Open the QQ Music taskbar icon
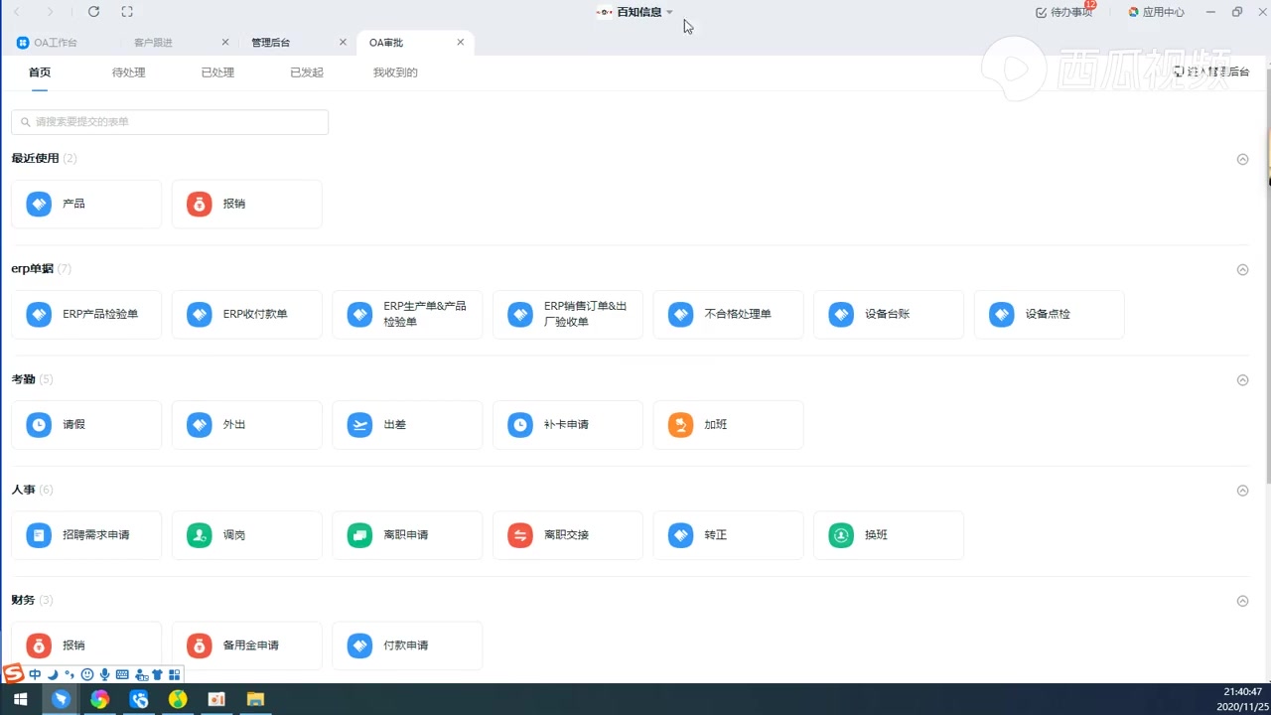 tap(178, 699)
